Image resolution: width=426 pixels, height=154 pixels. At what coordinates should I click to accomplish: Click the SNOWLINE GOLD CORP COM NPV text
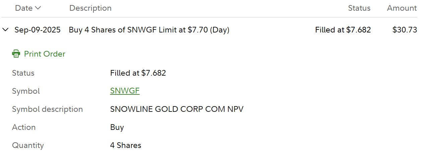[x=177, y=109]
